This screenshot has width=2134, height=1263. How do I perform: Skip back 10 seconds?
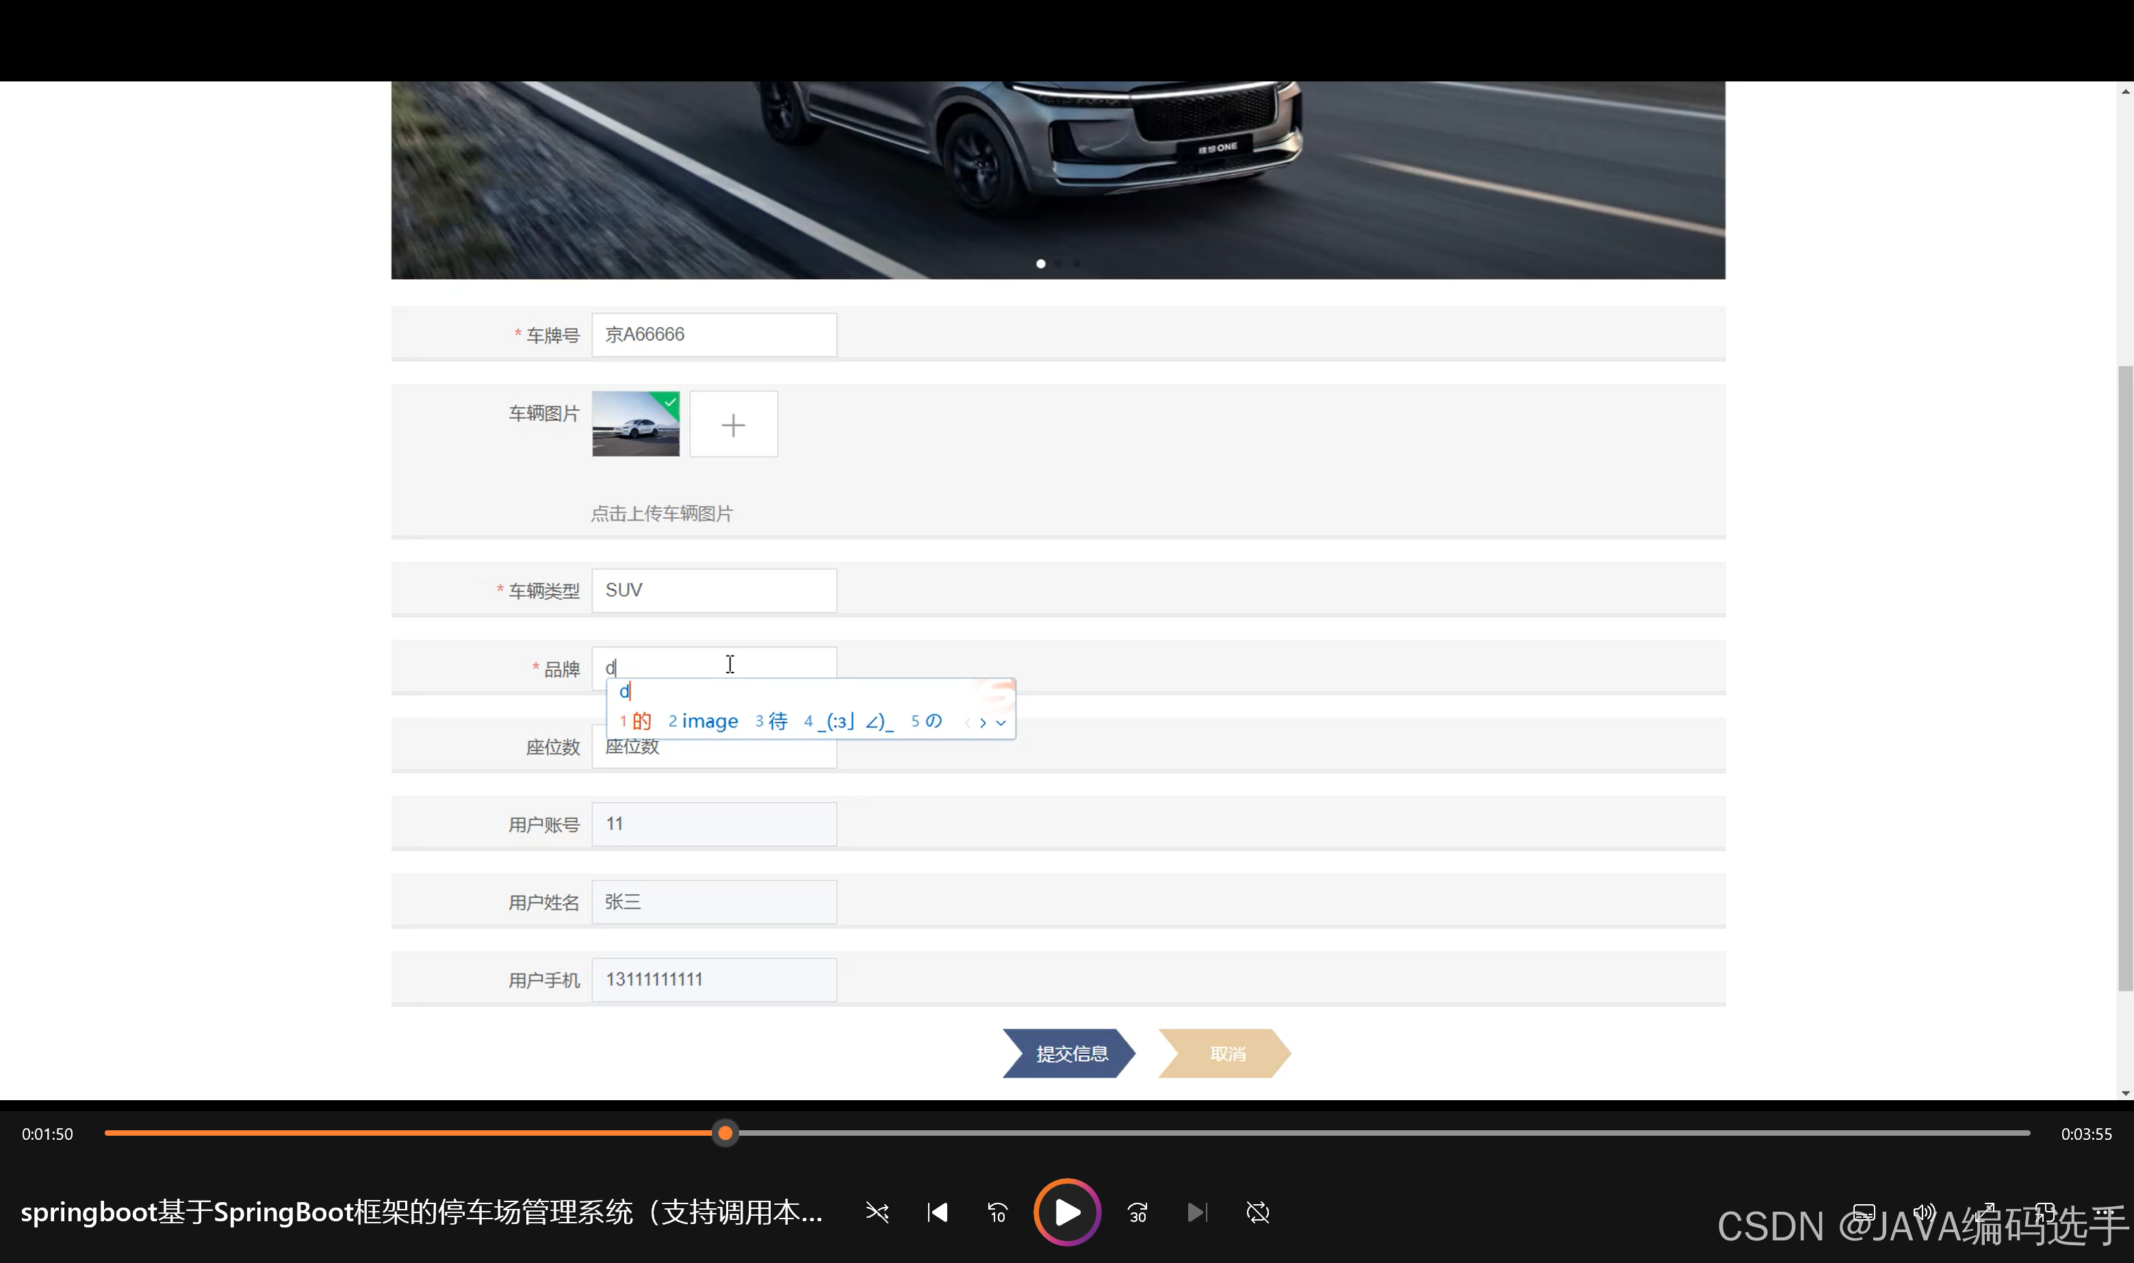[x=998, y=1212]
